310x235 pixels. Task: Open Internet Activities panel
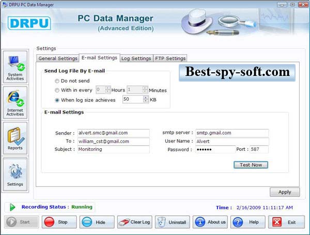tap(15, 103)
